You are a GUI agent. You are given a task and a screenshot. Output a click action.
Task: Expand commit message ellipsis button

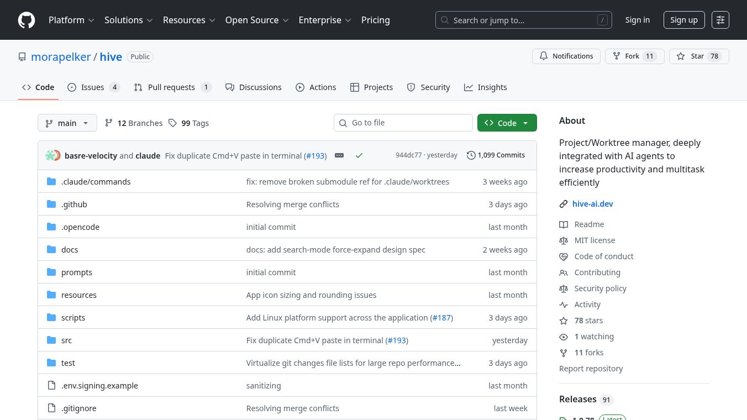(x=339, y=156)
